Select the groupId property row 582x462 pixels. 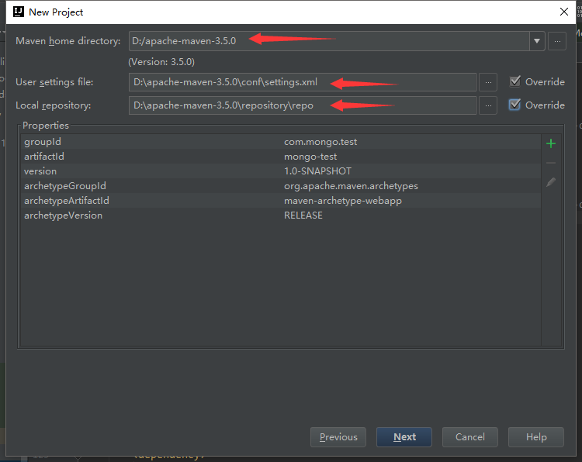pyautogui.click(x=281, y=142)
